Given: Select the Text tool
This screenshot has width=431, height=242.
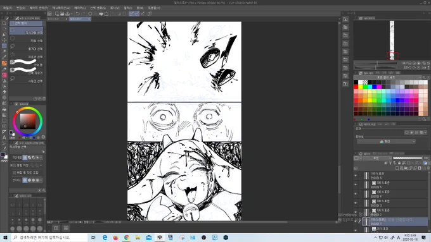Looking at the screenshot, I should [x=4, y=138].
